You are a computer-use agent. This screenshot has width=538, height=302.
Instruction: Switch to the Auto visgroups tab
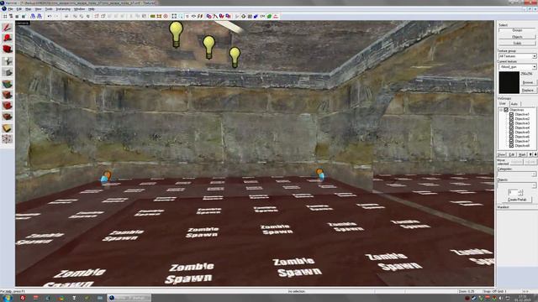pos(514,104)
